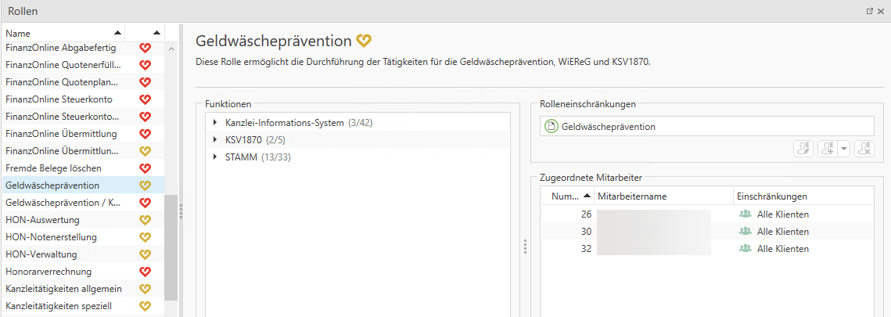
Task: Expand the STAMM function node
Action: (x=215, y=157)
